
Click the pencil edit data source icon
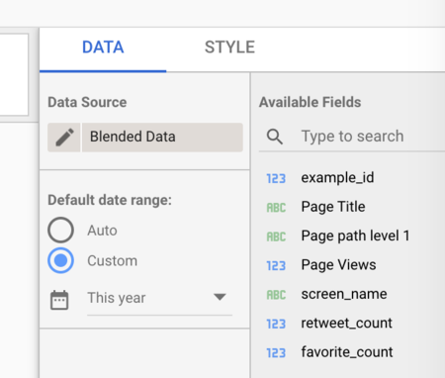click(x=64, y=138)
